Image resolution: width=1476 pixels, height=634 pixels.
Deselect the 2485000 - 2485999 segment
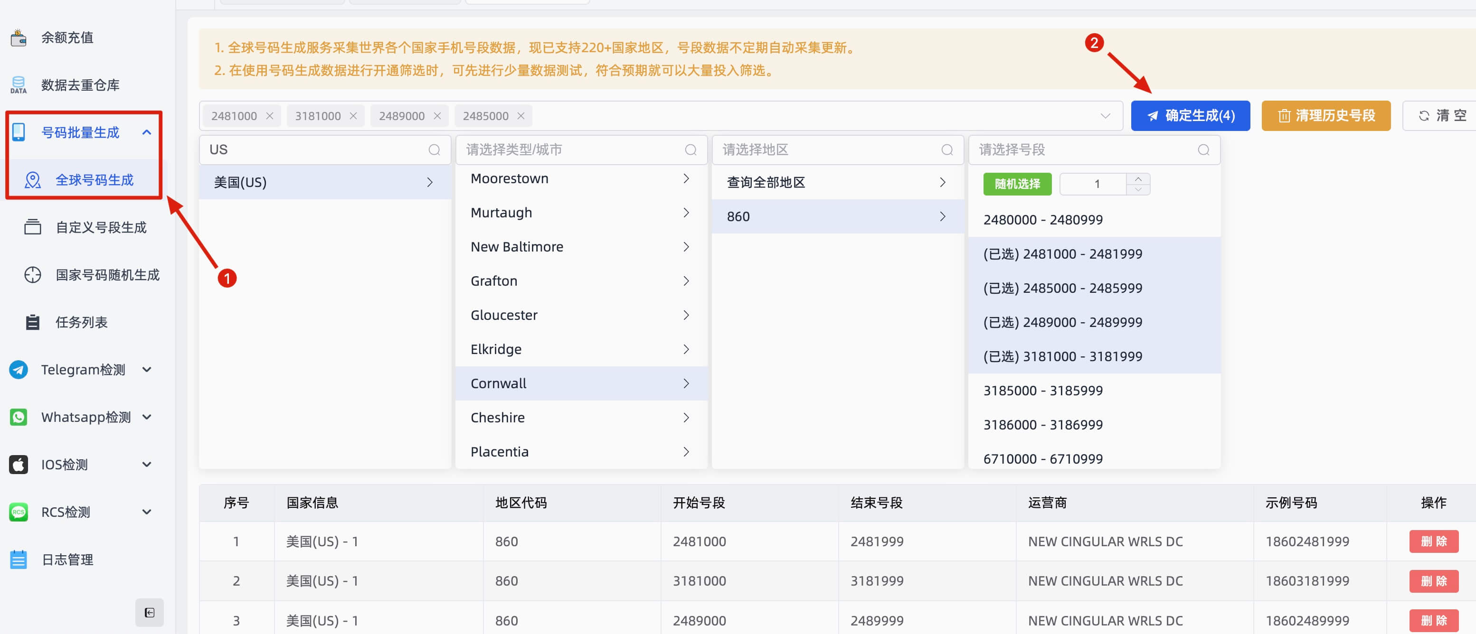click(1062, 288)
